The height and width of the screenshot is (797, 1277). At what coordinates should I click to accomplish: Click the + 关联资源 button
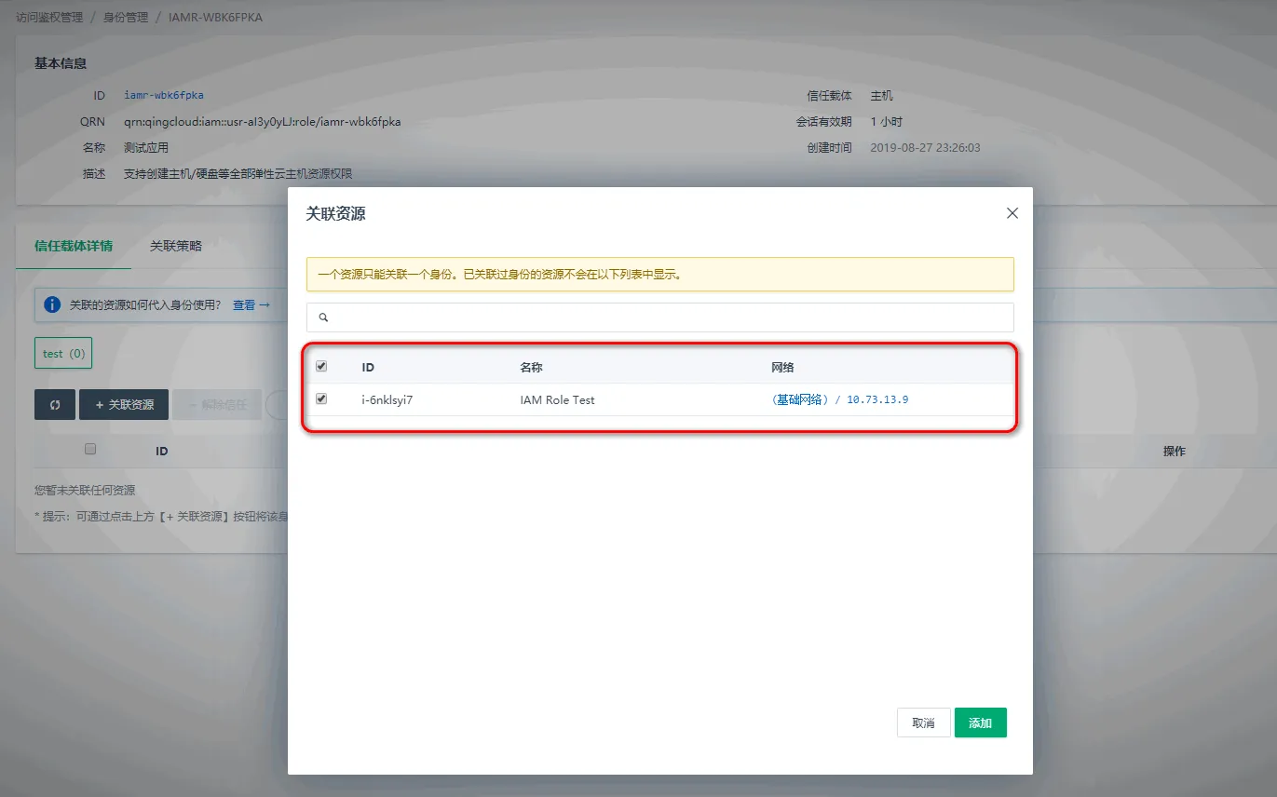click(124, 405)
